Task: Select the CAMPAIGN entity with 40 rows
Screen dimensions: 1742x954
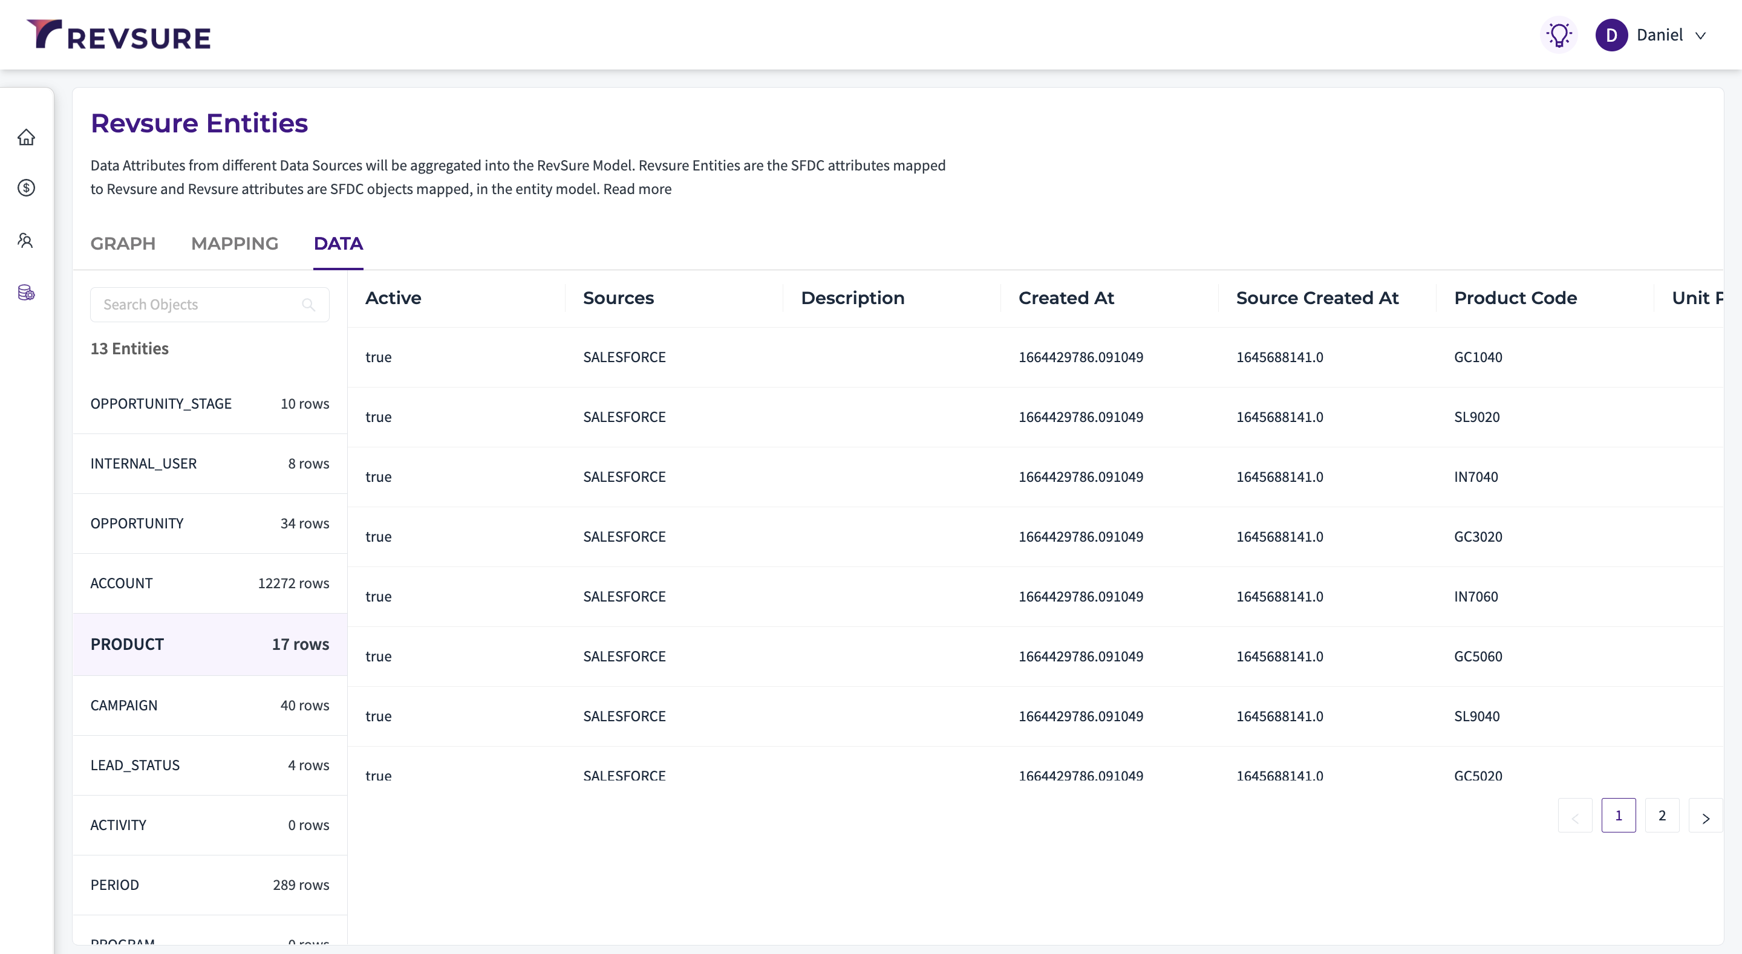Action: (210, 706)
